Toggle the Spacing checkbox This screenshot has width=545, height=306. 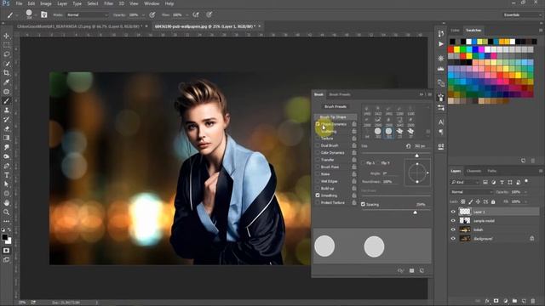coord(363,204)
